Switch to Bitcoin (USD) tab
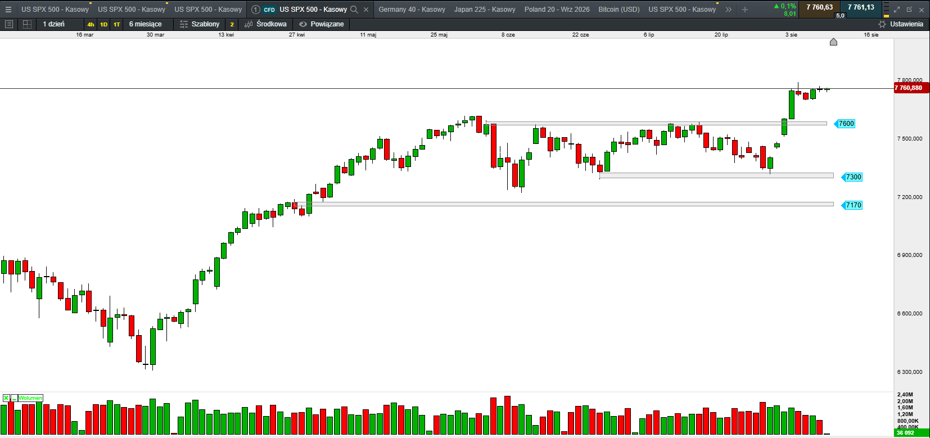 (x=619, y=10)
